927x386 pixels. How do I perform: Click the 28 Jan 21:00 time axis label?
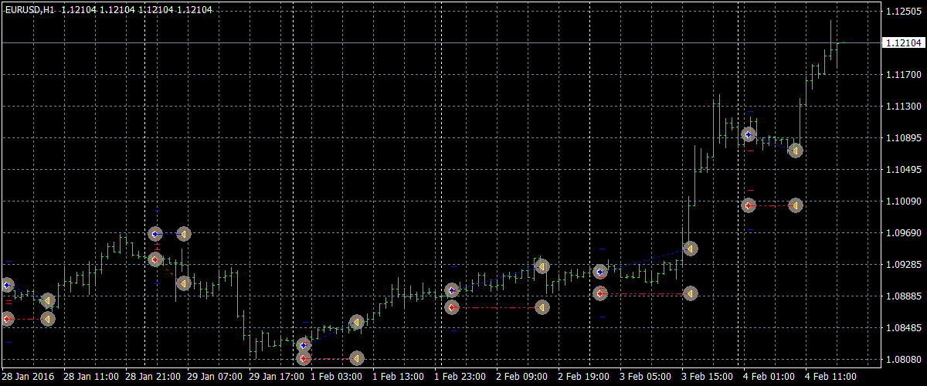pyautogui.click(x=153, y=377)
